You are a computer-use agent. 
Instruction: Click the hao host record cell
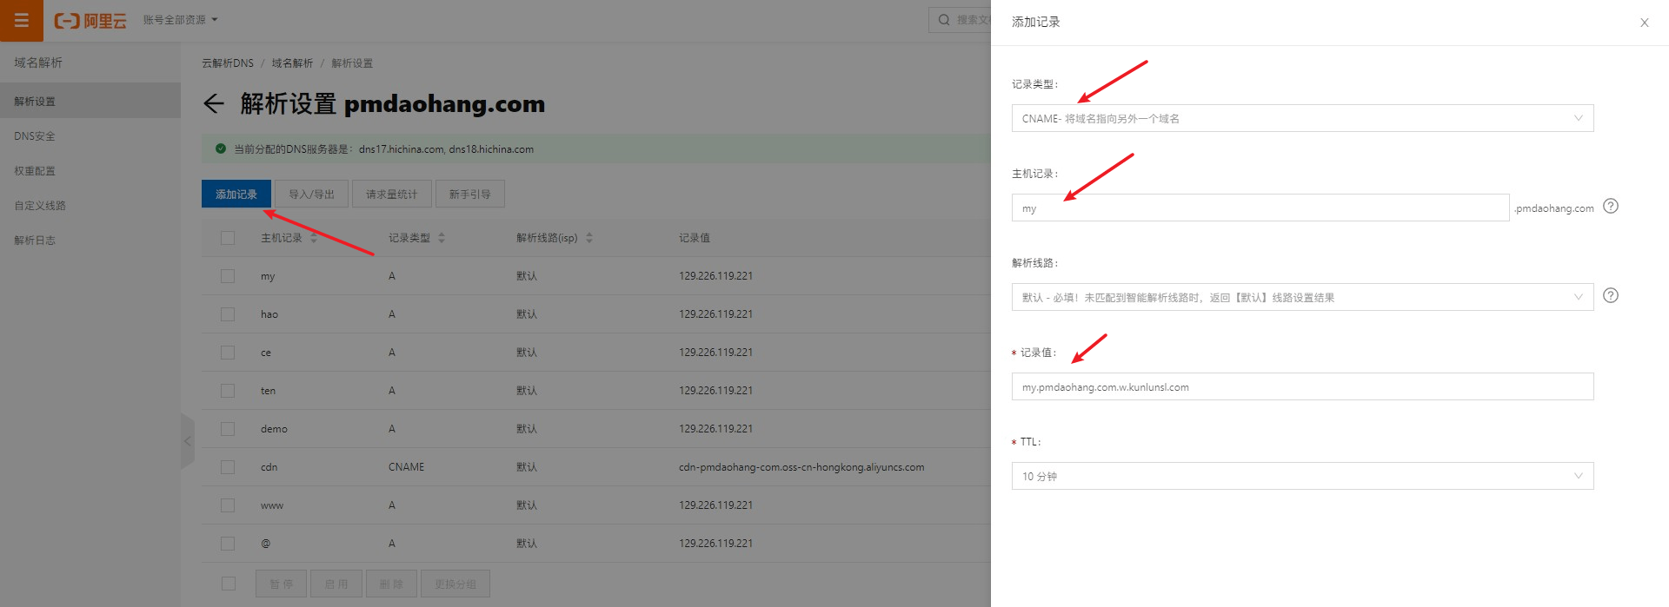coord(269,314)
